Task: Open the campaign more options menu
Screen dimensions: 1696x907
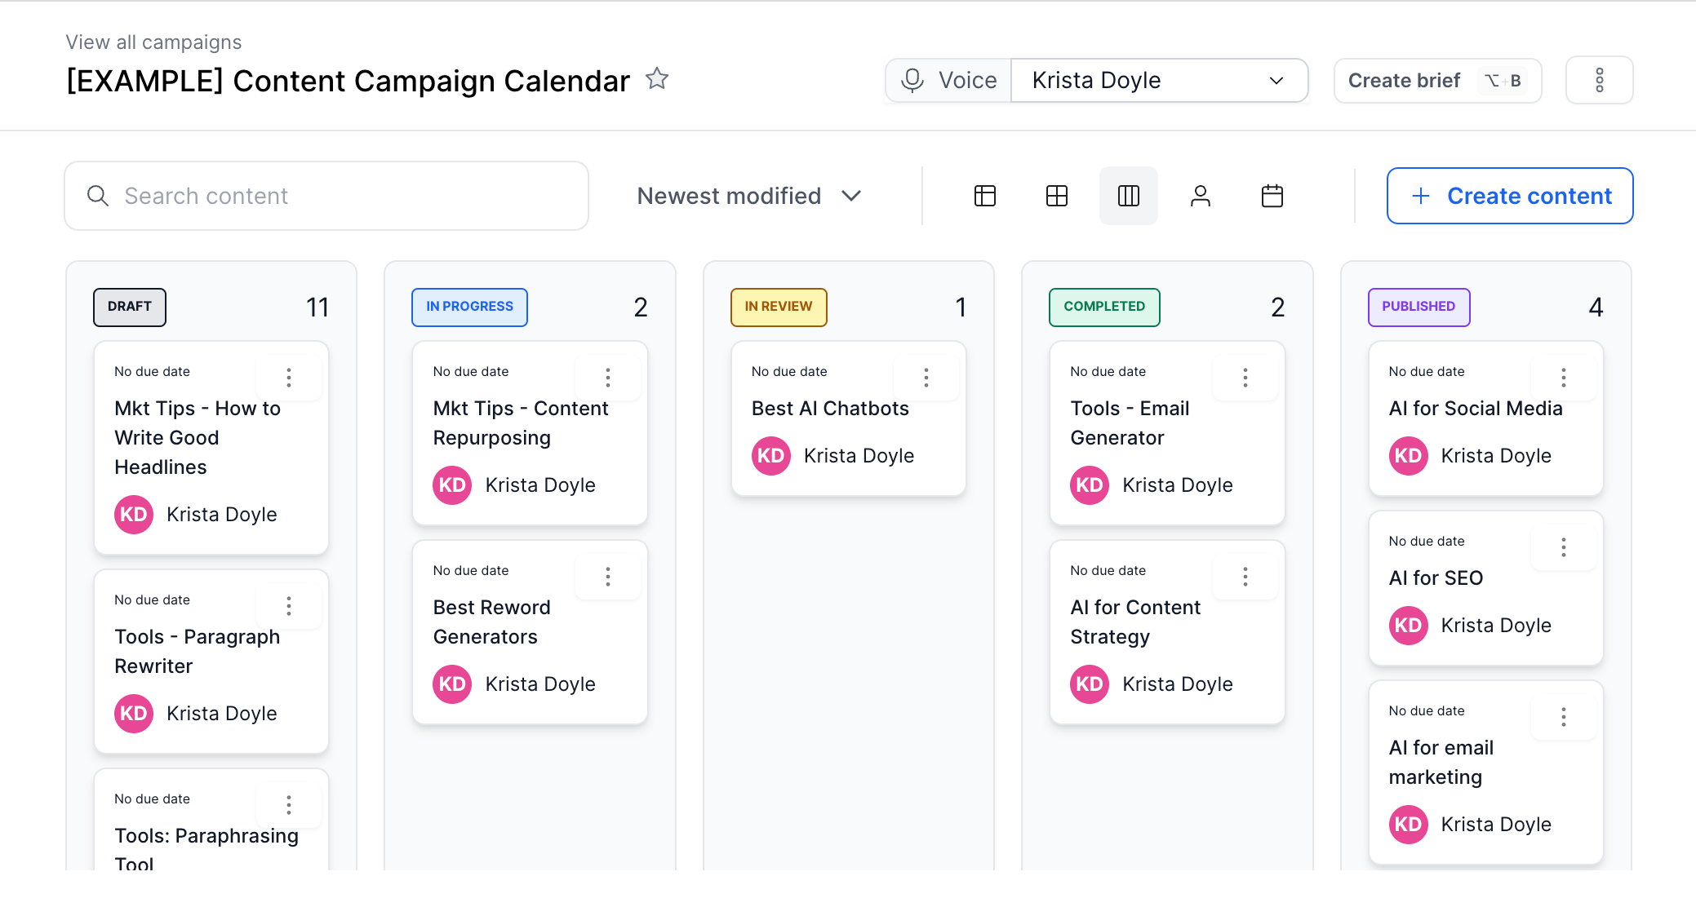Action: click(x=1599, y=80)
